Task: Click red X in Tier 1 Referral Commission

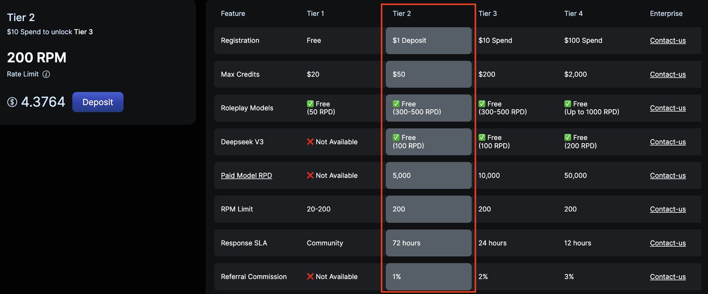Action: [x=310, y=277]
